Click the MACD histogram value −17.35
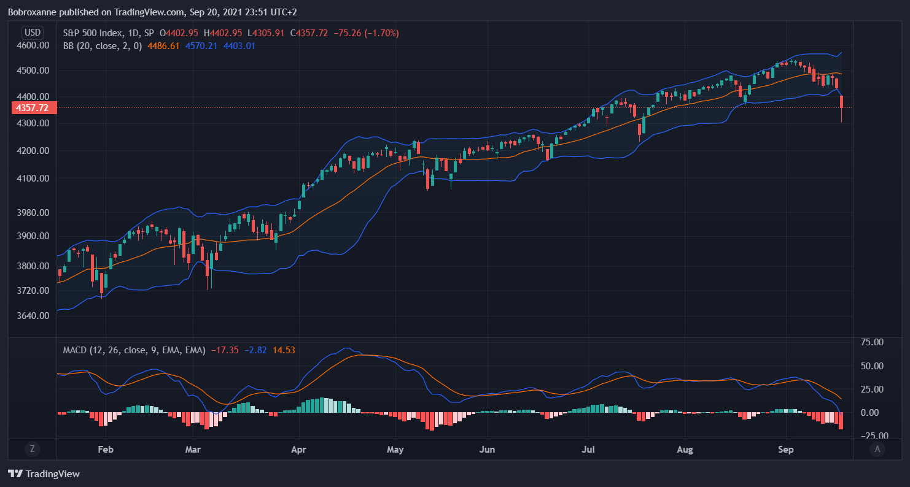 tap(224, 350)
